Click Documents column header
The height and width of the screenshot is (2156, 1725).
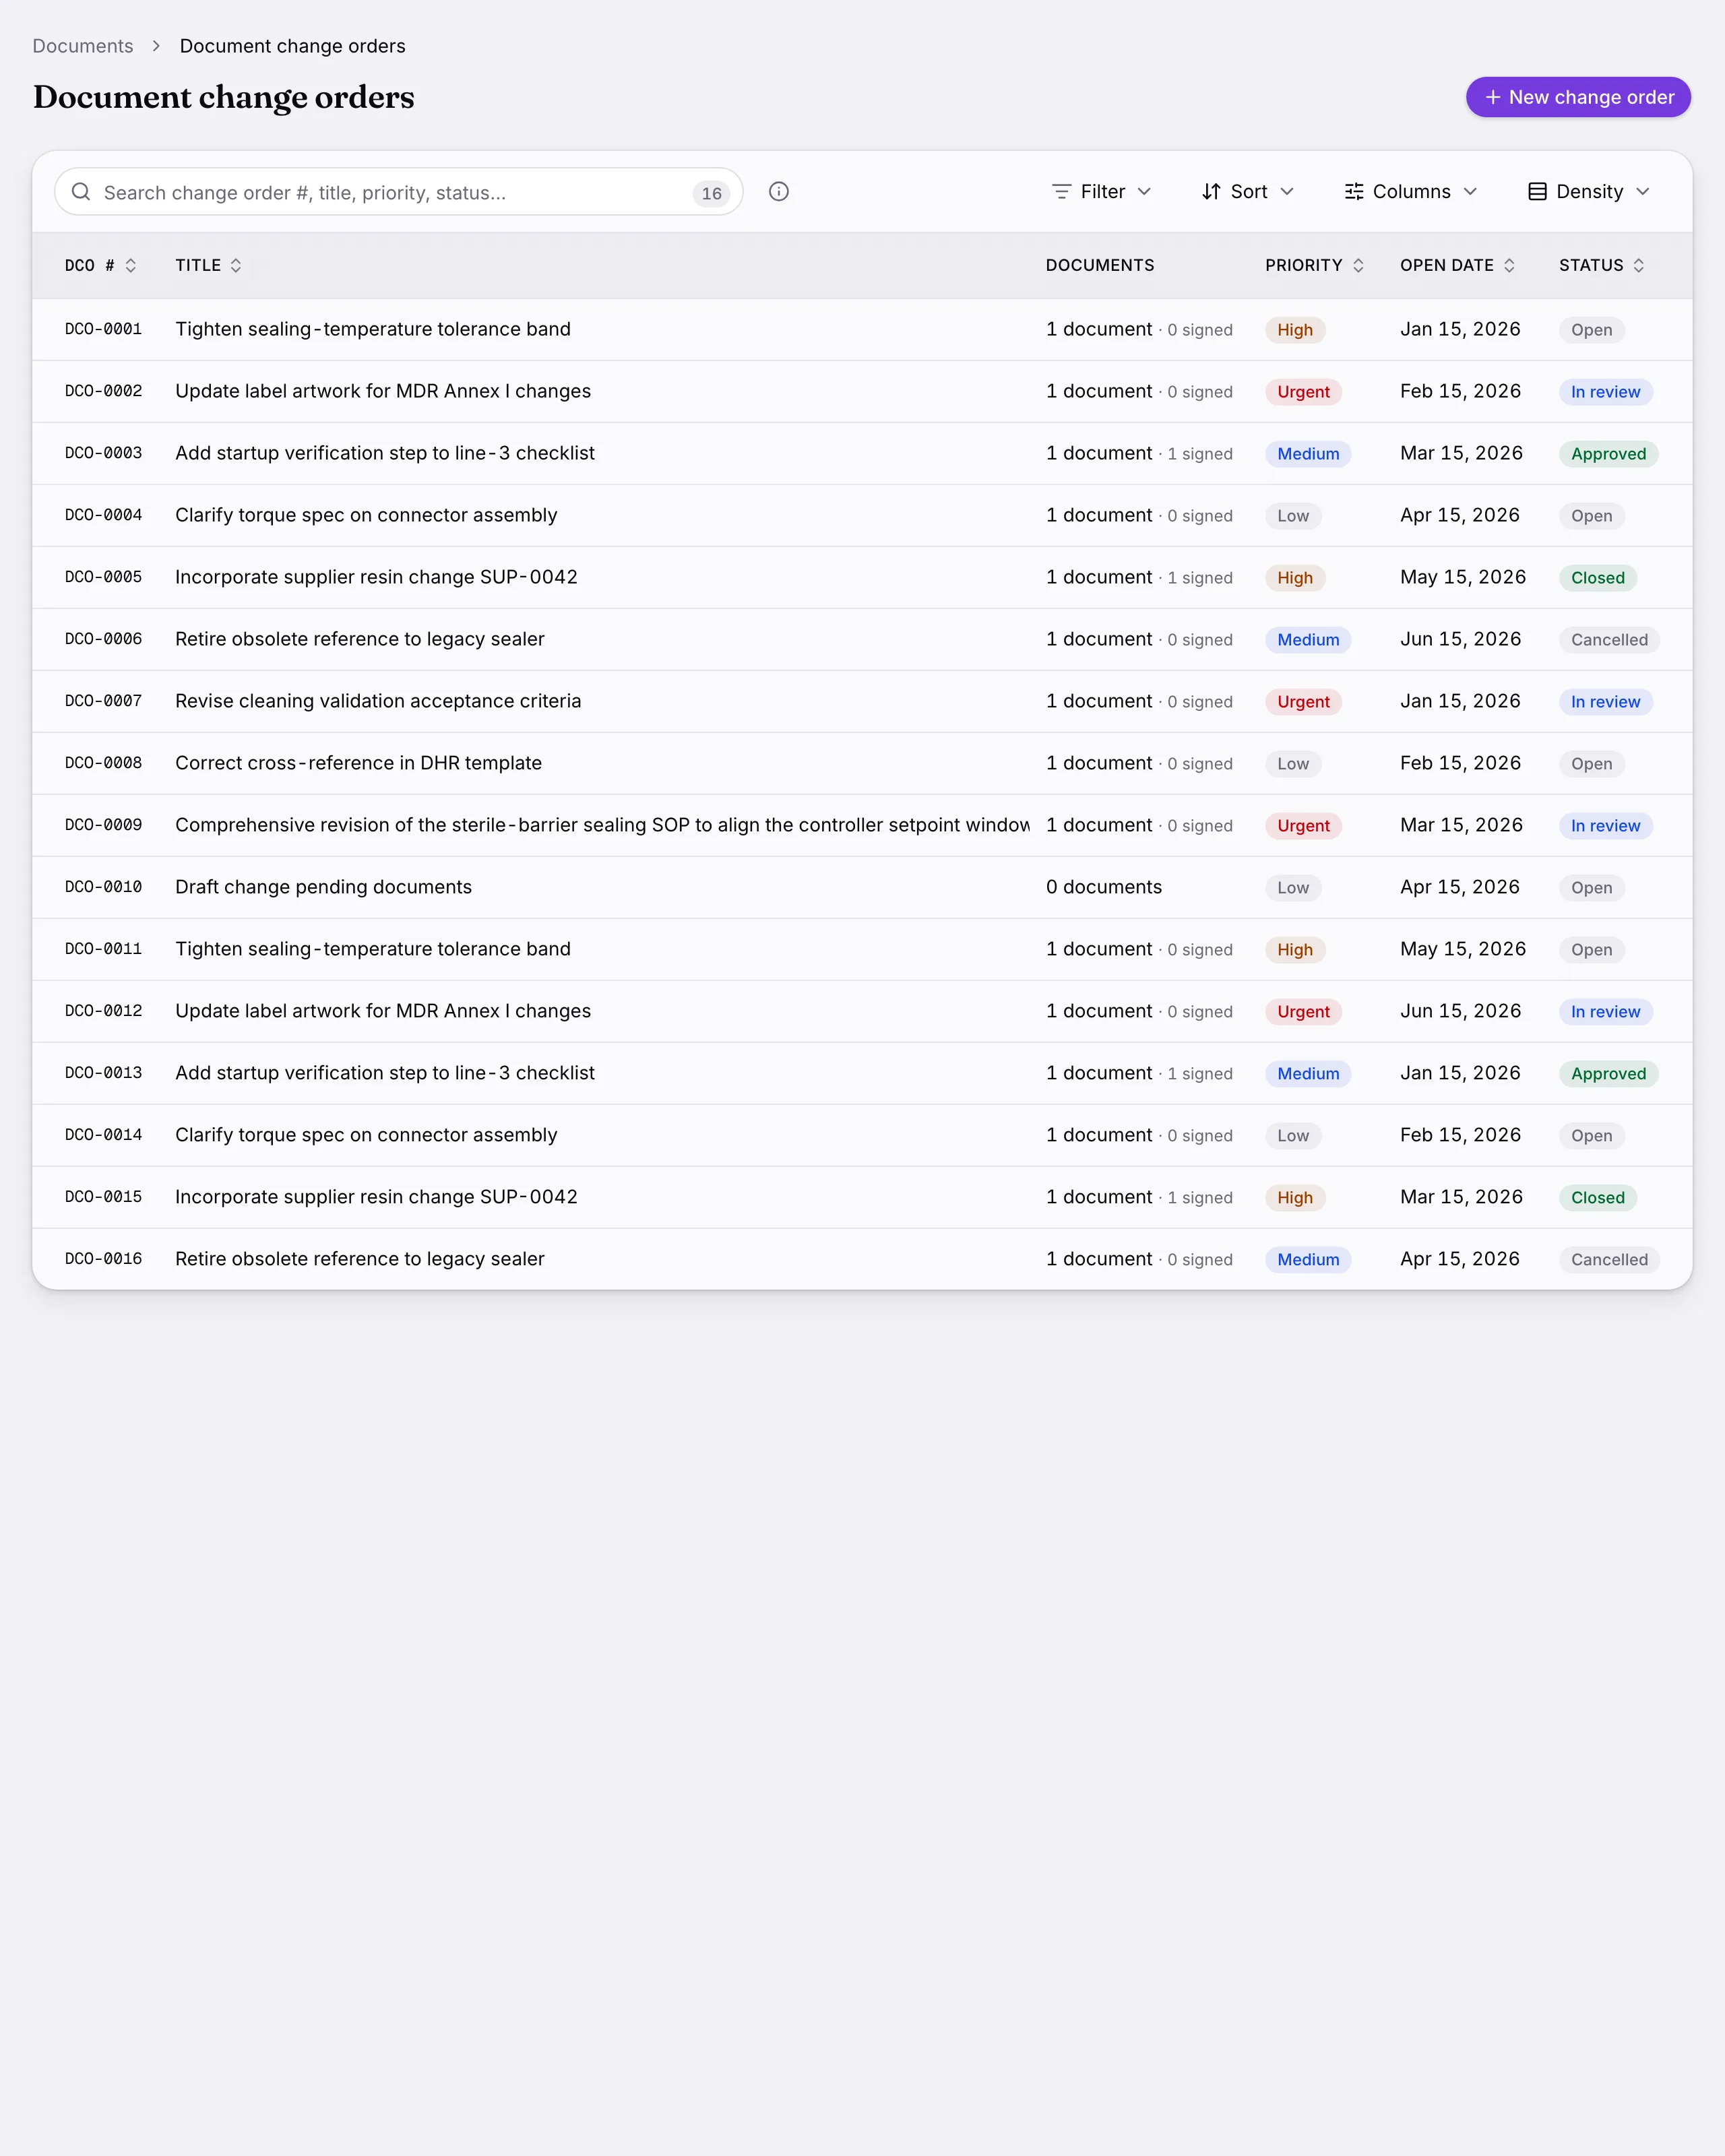point(1100,265)
